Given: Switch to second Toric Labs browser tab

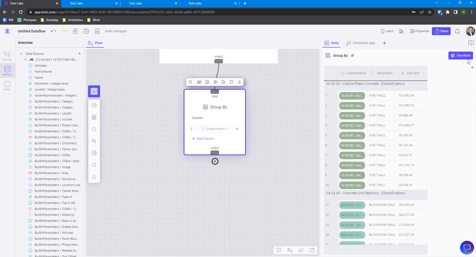Looking at the screenshot, I should coord(90,3).
